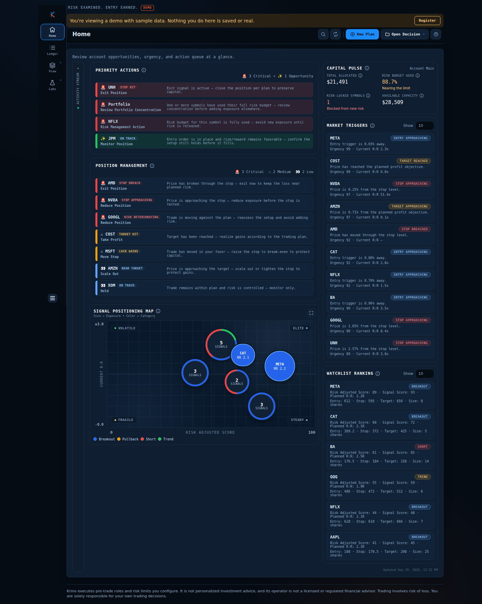Open the MSFT Lock Gains position row
This screenshot has width=482, height=604.
point(204,254)
